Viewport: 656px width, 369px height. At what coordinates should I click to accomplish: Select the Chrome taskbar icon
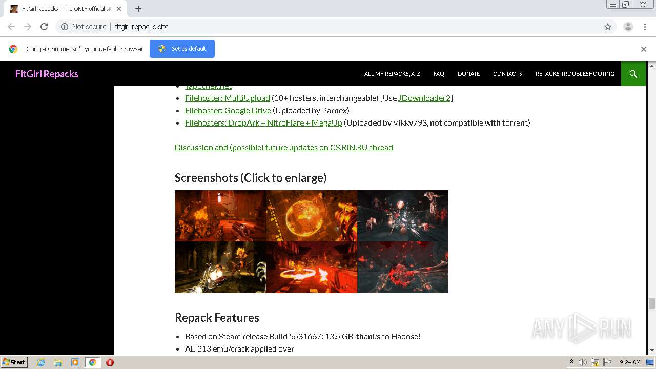(x=92, y=362)
